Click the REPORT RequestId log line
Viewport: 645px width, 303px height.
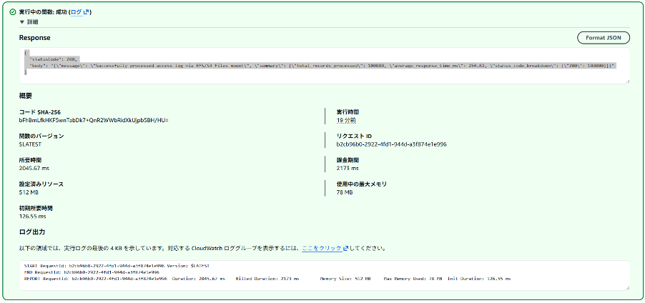(267, 279)
